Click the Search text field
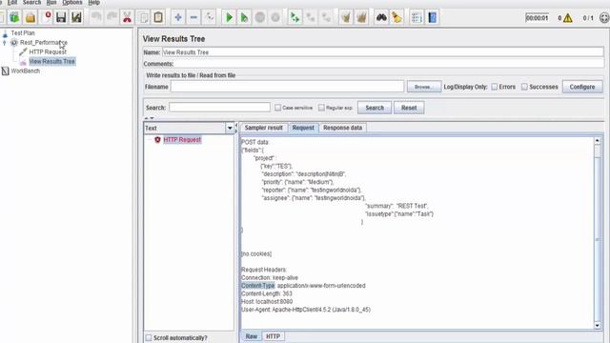The width and height of the screenshot is (610, 343). [x=219, y=108]
